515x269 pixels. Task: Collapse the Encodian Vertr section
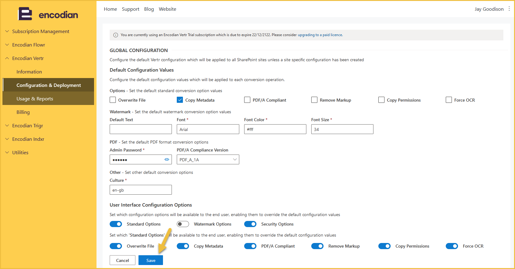pyautogui.click(x=48, y=58)
